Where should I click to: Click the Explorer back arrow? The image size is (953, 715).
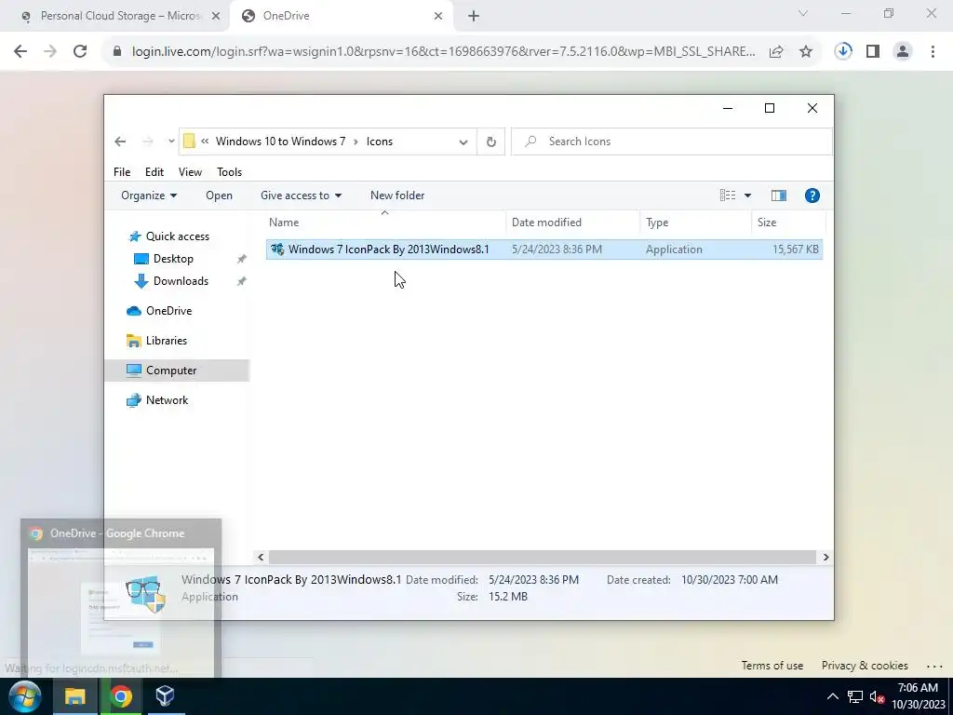(120, 142)
